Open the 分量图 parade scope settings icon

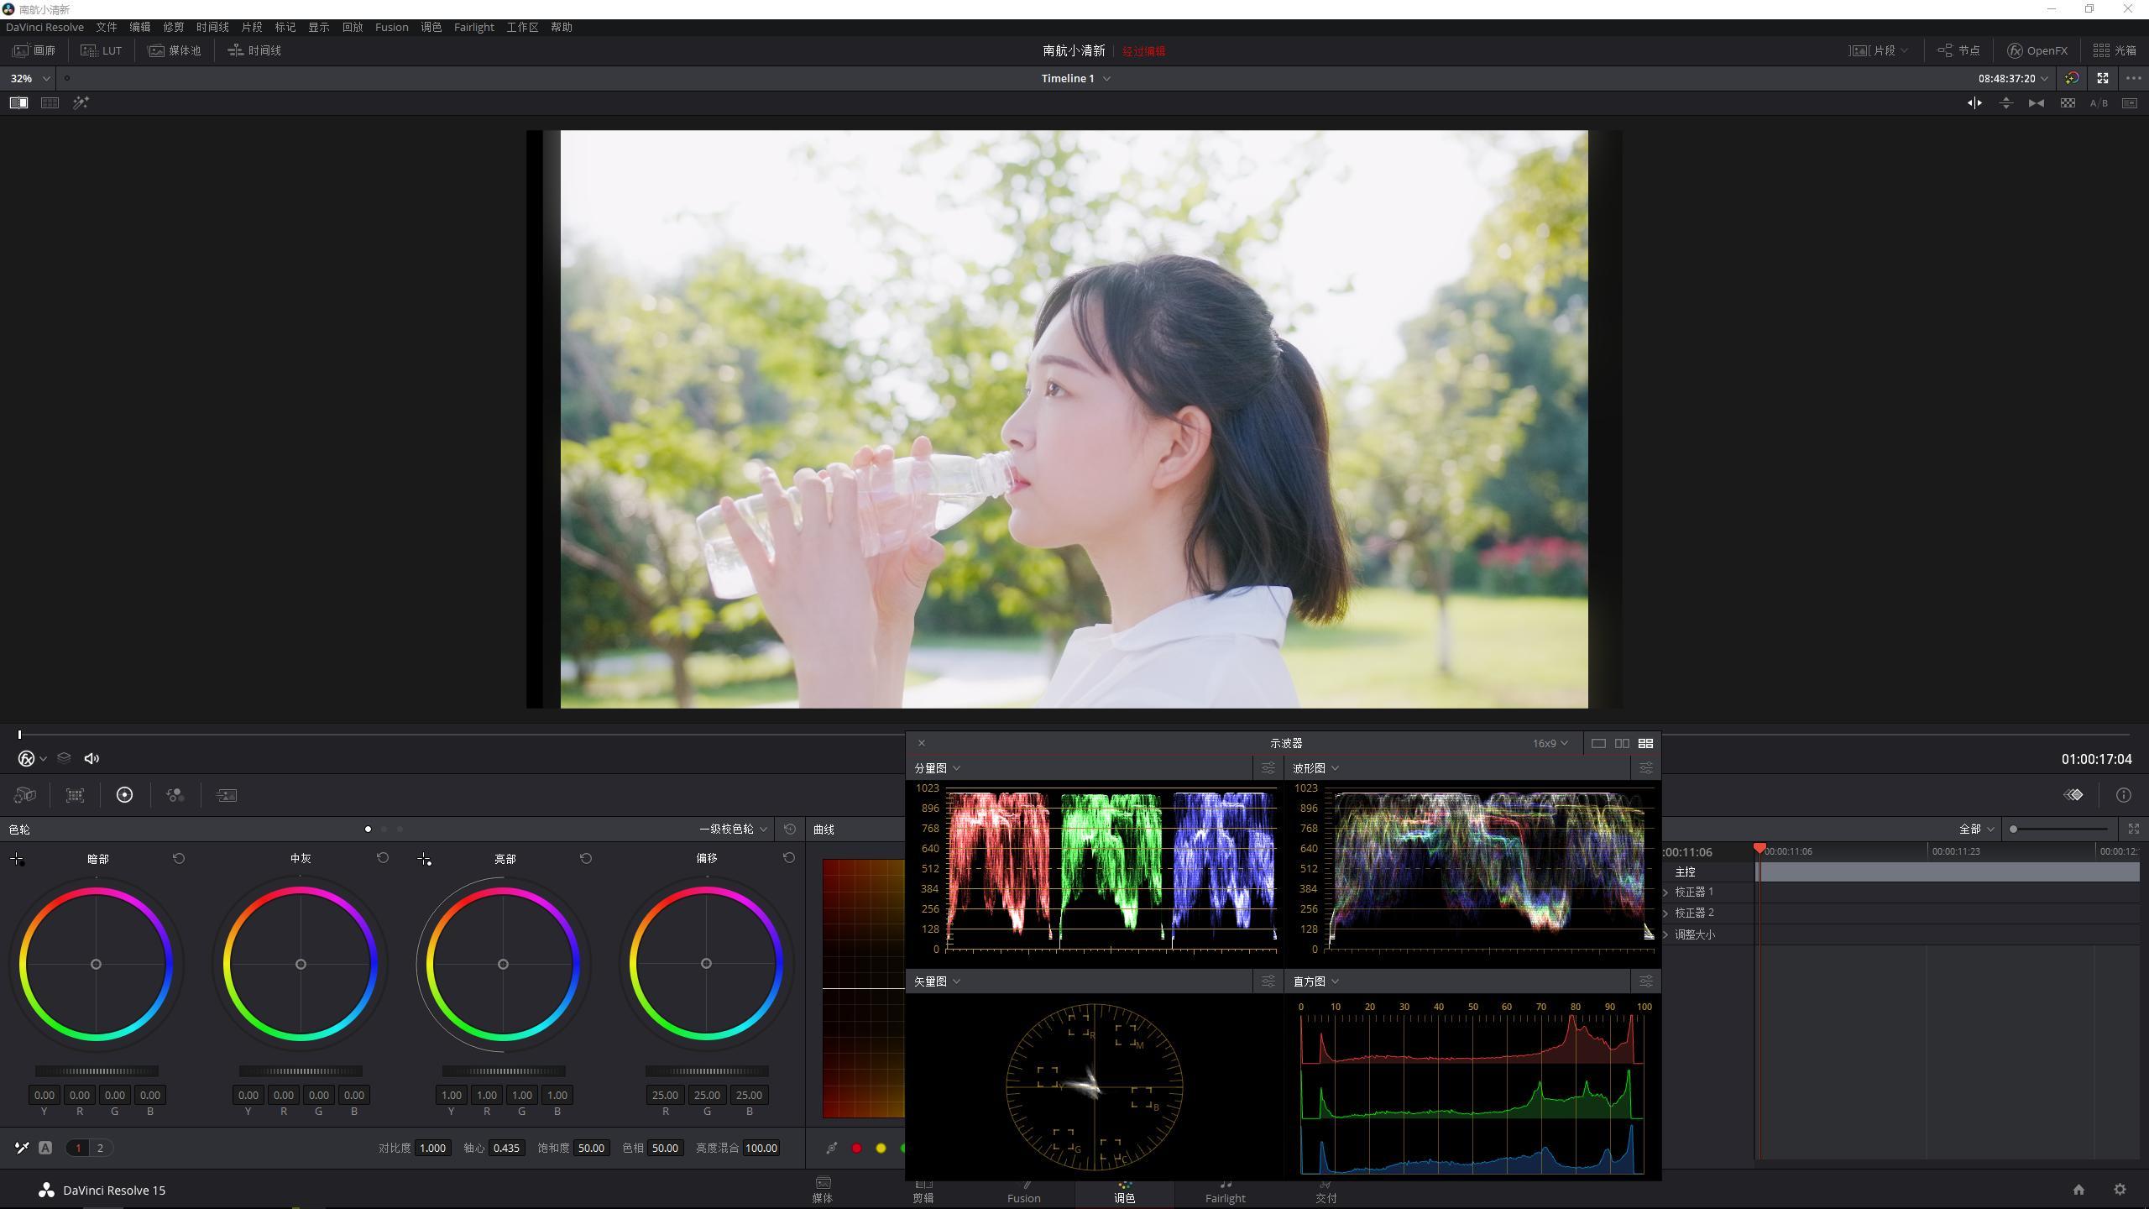tap(1268, 768)
